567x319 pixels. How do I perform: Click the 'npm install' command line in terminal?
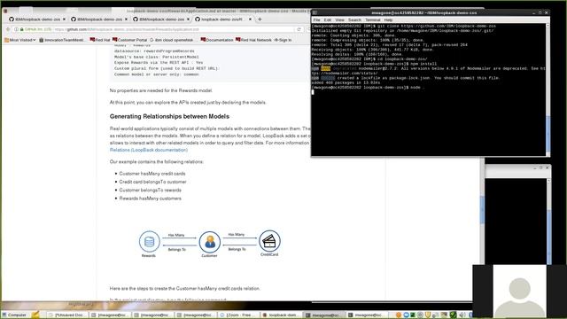(374, 64)
